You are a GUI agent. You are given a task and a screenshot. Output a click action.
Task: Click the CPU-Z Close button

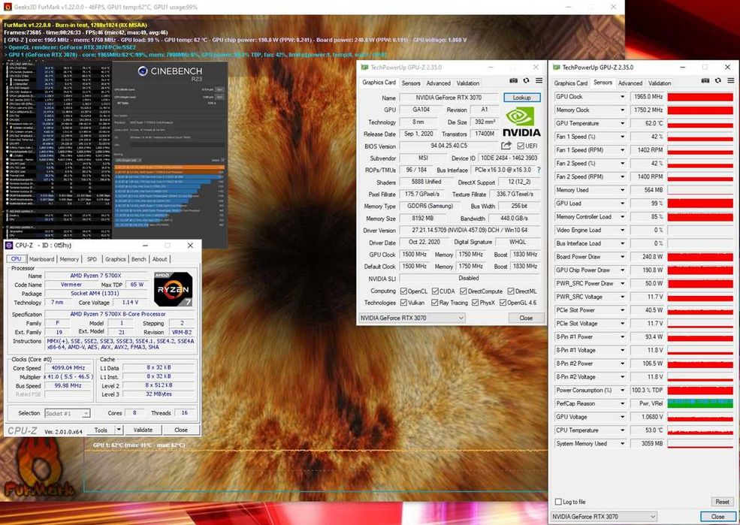[x=181, y=430]
